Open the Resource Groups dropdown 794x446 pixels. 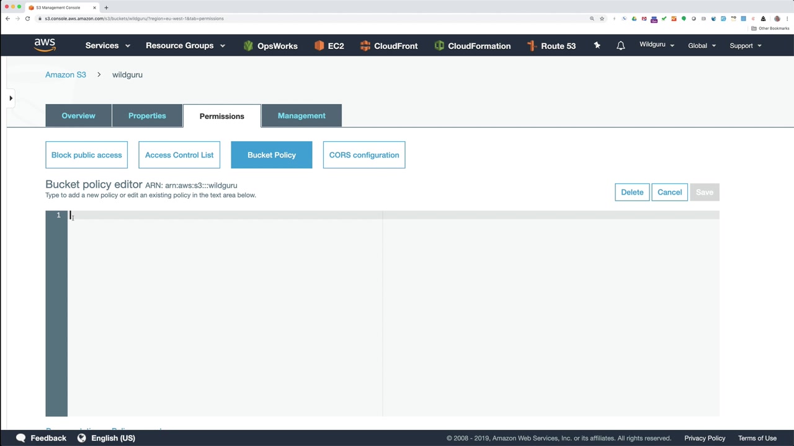[185, 46]
